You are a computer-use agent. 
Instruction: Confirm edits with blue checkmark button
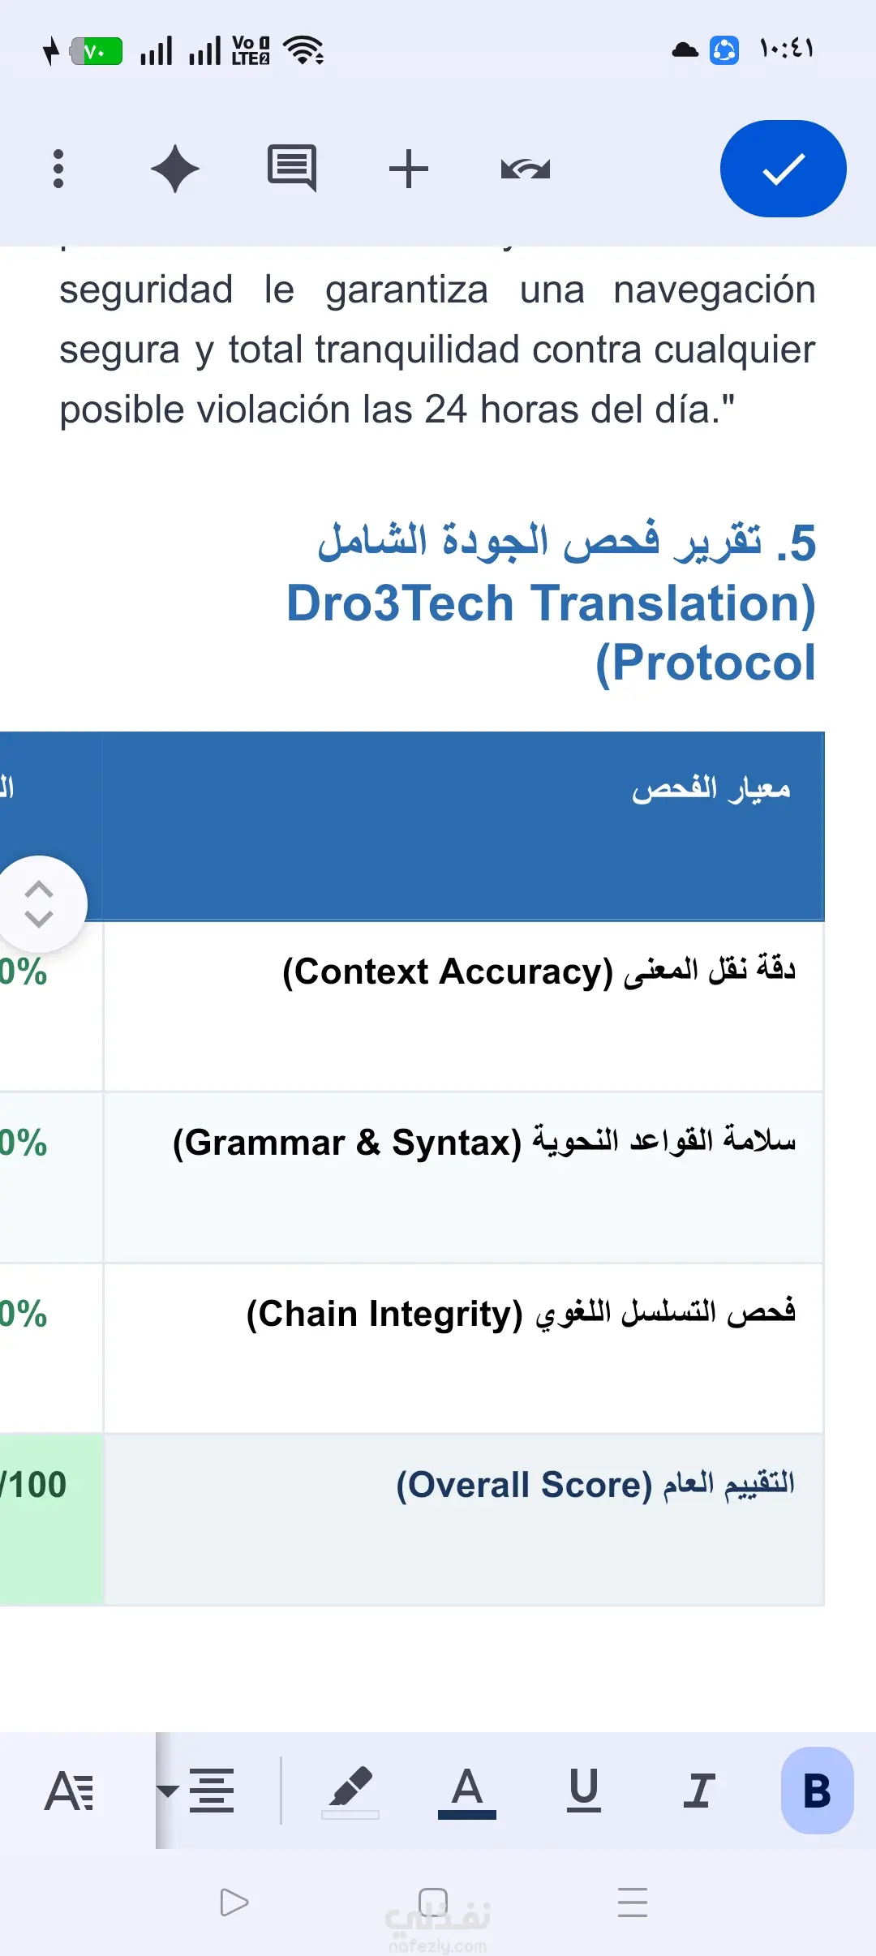(x=784, y=169)
